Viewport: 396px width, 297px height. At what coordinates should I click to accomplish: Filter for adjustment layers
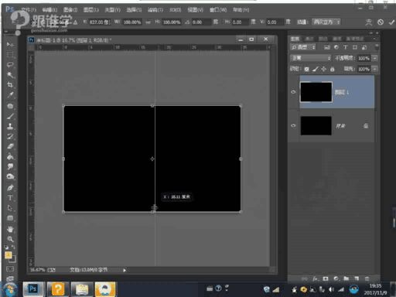click(336, 47)
